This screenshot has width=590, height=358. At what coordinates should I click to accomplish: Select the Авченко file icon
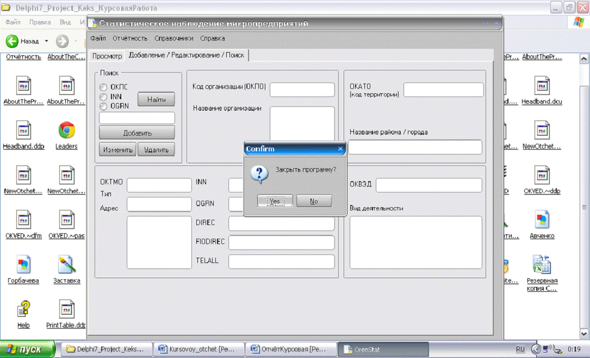tap(542, 220)
